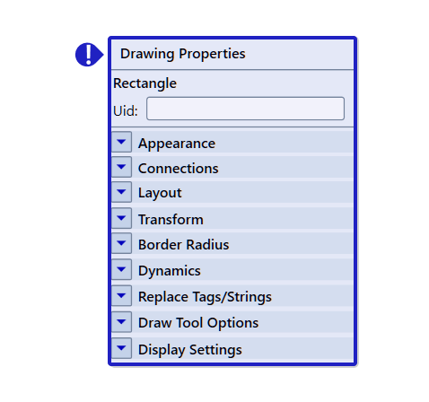
Task: Expand the Replace Tags/Strings section arrow
Action: click(x=121, y=296)
